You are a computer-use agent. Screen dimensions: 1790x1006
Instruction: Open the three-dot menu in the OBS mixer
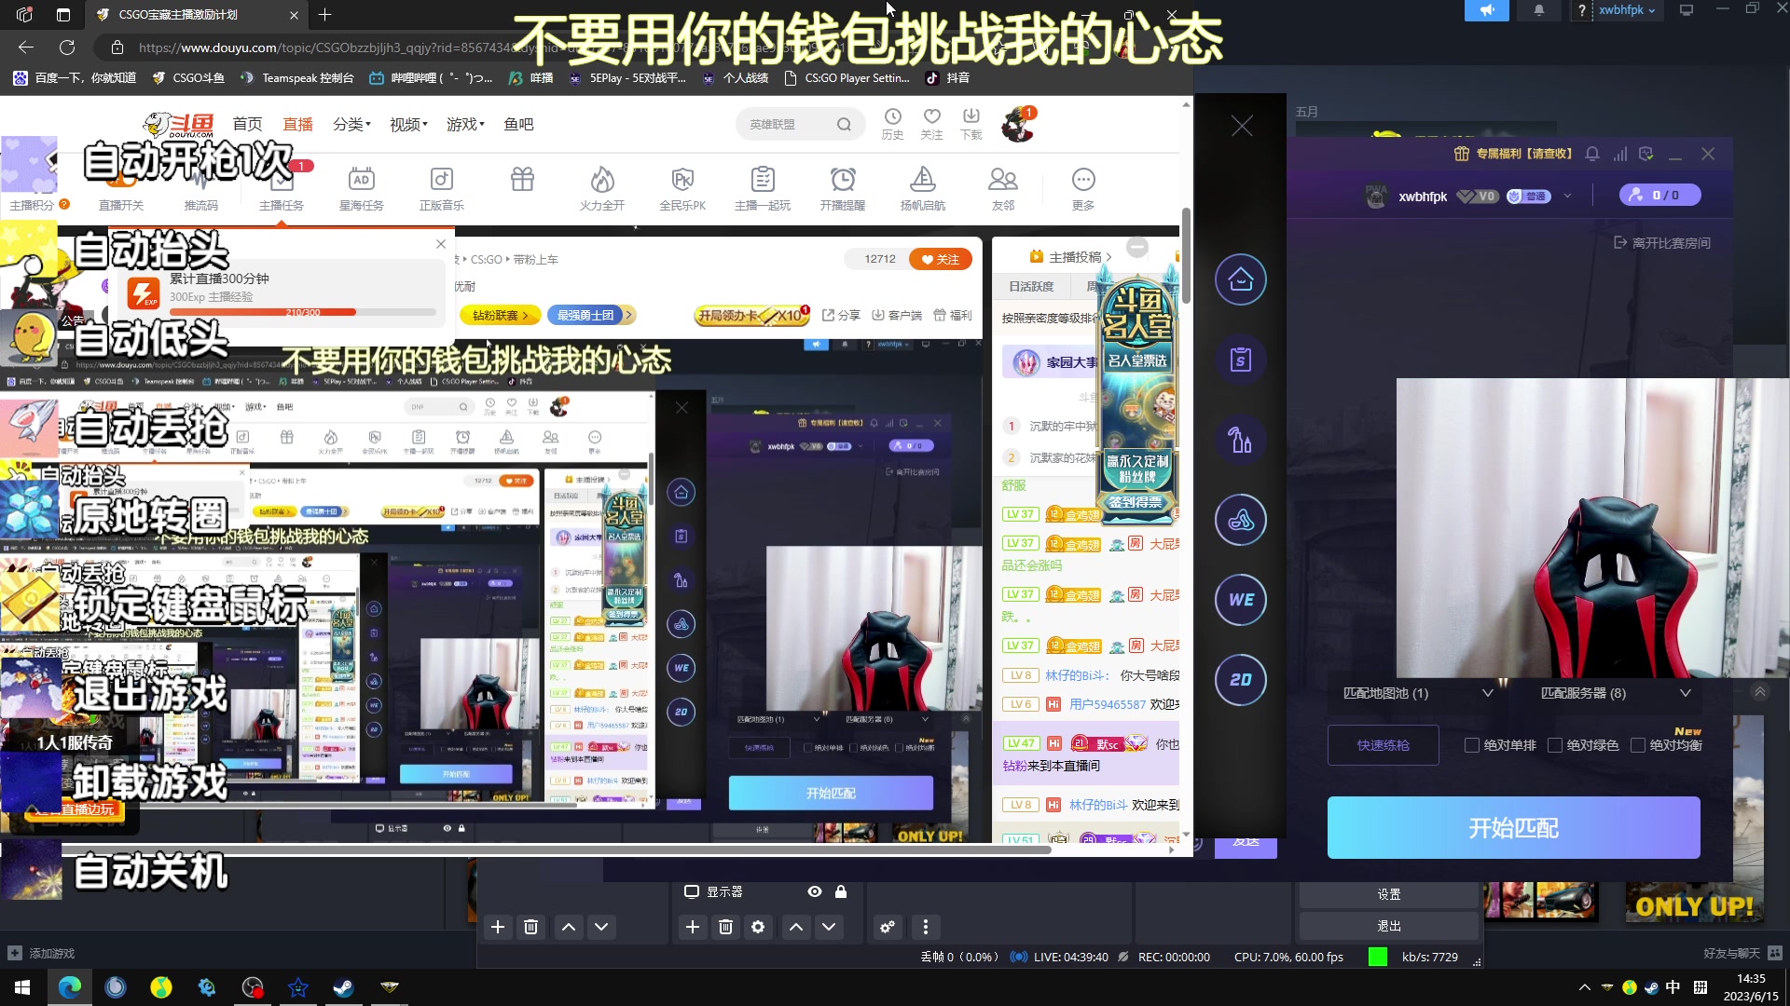point(925,927)
